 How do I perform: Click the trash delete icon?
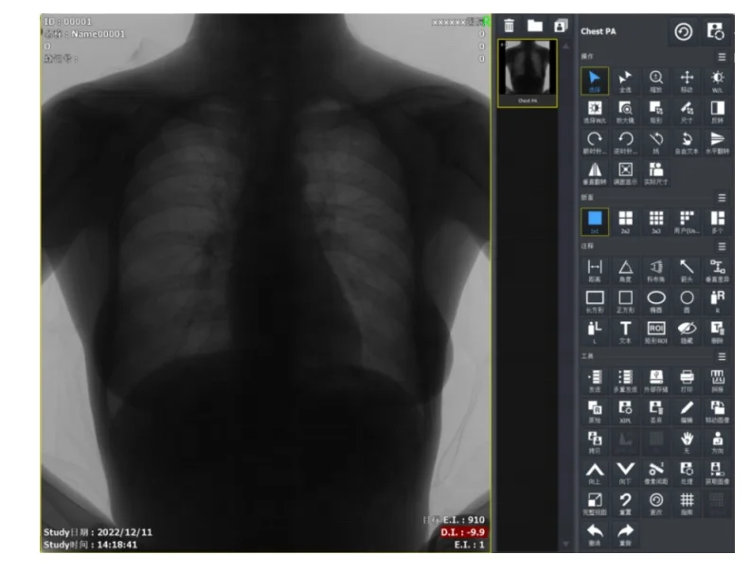[510, 26]
